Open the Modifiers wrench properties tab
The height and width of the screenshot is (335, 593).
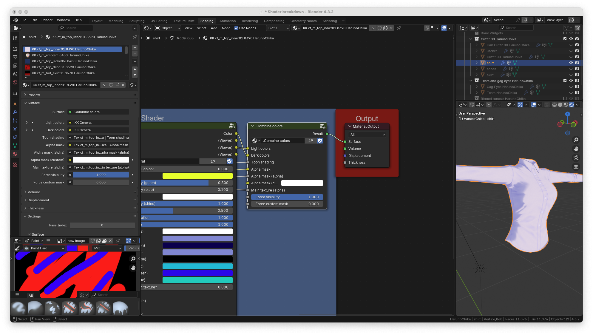[x=15, y=112]
